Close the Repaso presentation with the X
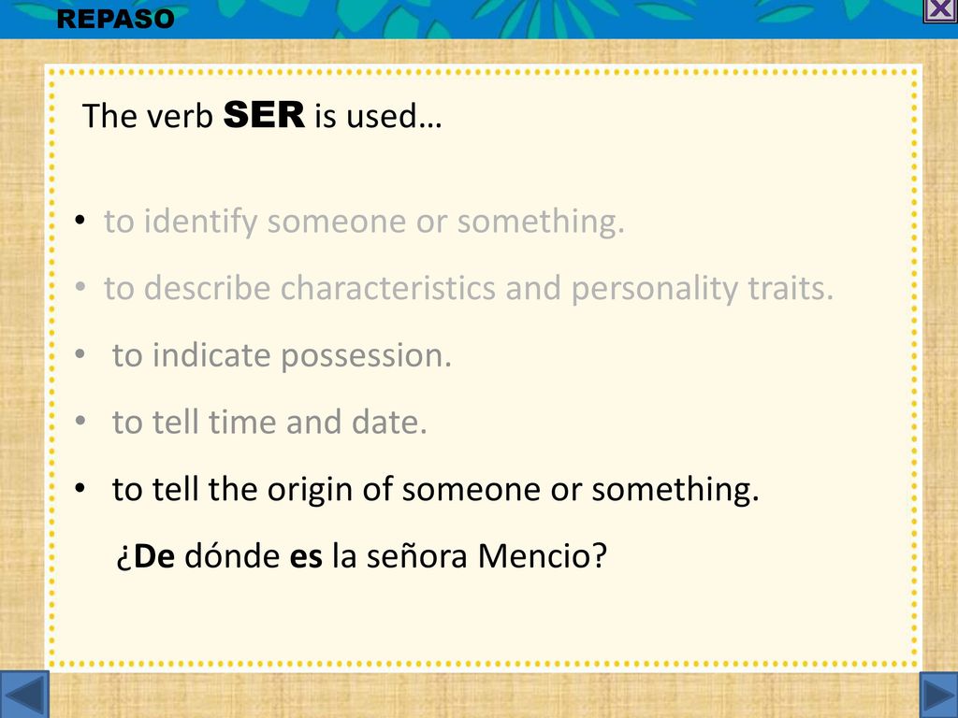The width and height of the screenshot is (958, 718). (x=940, y=10)
